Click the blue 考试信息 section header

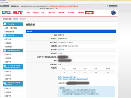point(71,31)
